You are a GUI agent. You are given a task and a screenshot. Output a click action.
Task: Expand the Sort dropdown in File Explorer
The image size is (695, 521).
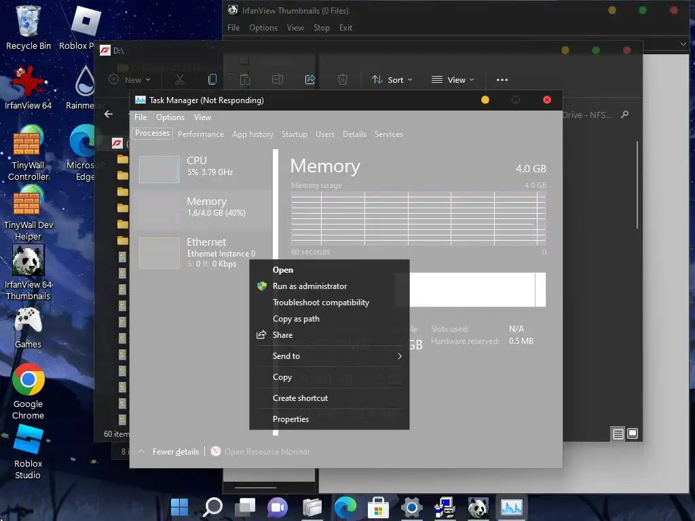pyautogui.click(x=392, y=80)
